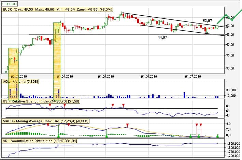Click the 52,07 resistance annotation
The width and height of the screenshot is (242, 160).
(x=208, y=21)
